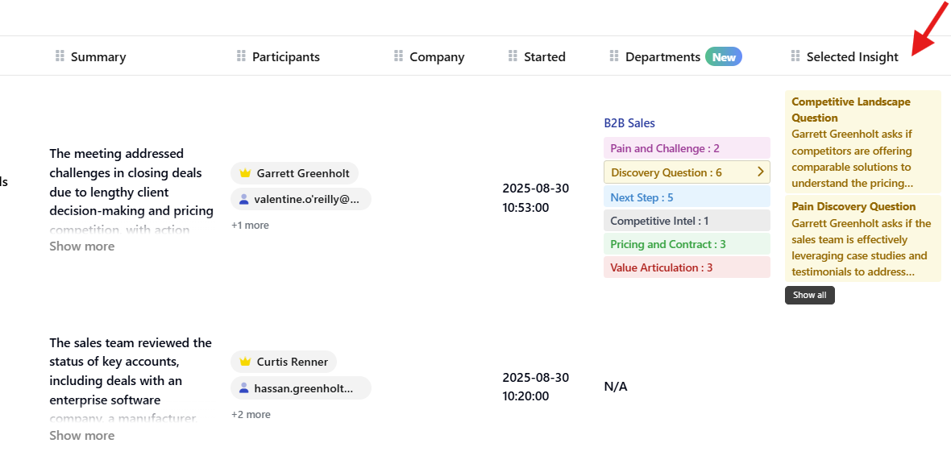The width and height of the screenshot is (951, 464).
Task: Click the person icon beside valentine.o'reilly
Action: pos(244,200)
